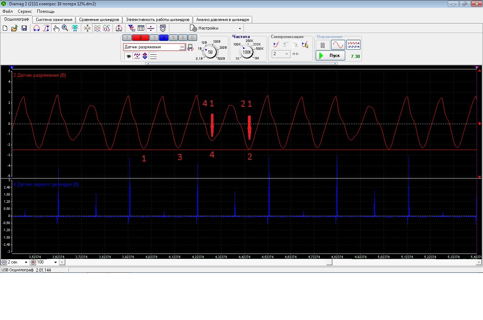
Task: Click the plus zoom-in button near 100
Action: click(x=33, y=262)
